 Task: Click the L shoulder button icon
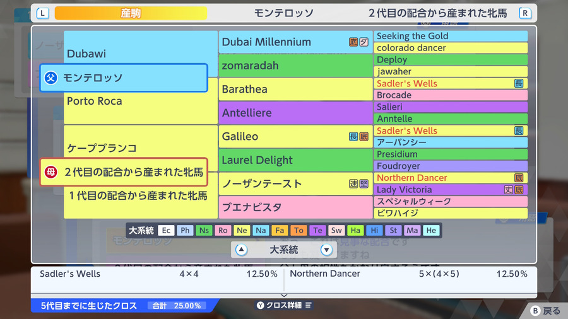point(43,13)
